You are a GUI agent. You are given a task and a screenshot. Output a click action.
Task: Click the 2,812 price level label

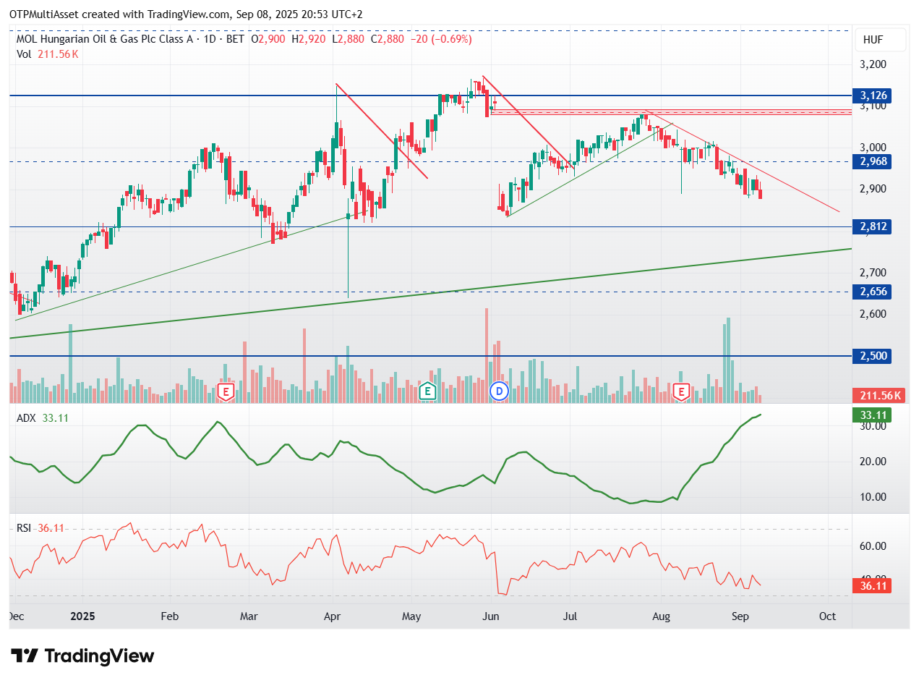(871, 226)
